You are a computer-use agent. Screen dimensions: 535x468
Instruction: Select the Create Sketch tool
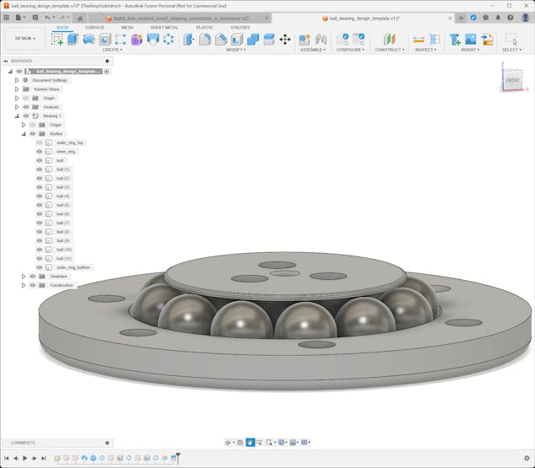(x=57, y=39)
